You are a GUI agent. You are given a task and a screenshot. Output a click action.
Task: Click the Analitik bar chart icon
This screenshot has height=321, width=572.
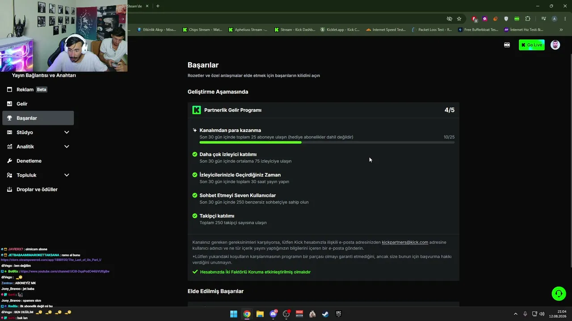point(9,147)
